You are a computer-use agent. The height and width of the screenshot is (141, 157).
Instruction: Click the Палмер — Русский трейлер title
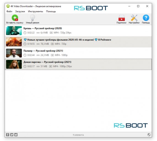click(43, 51)
